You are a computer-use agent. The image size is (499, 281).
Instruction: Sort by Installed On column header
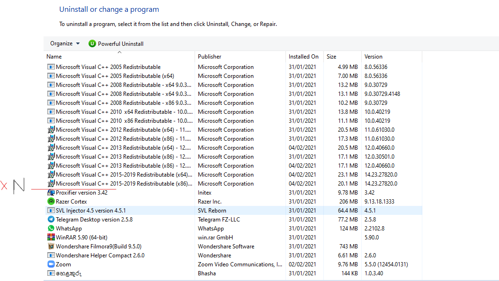[x=303, y=57]
